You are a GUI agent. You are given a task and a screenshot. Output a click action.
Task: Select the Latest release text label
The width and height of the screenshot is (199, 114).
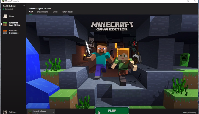tap(40, 111)
